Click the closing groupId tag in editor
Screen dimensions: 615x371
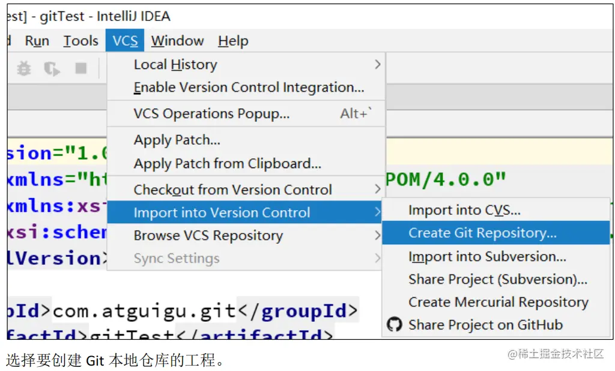tap(298, 312)
